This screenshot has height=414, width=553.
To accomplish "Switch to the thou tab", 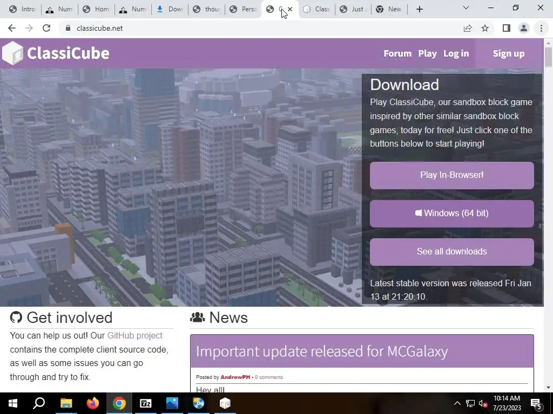I will [x=206, y=9].
